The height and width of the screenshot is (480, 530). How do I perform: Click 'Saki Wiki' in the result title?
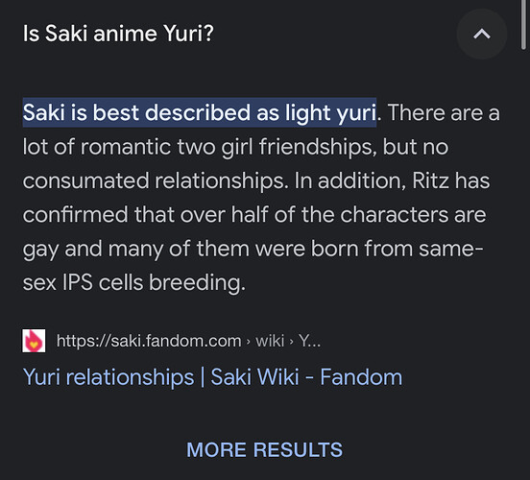pyautogui.click(x=254, y=377)
